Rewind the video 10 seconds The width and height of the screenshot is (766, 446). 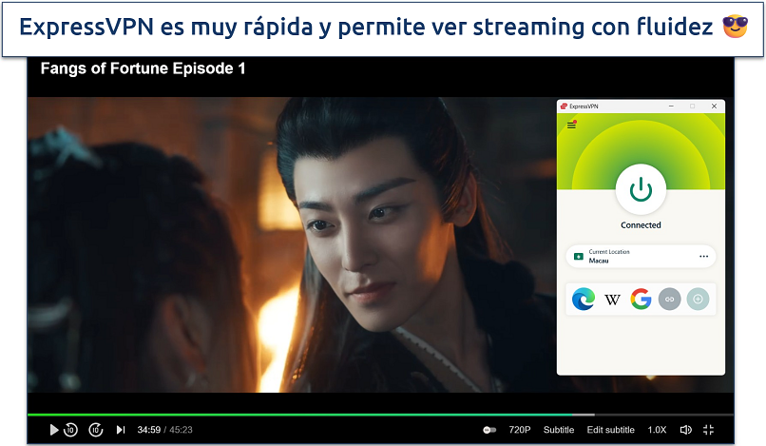(70, 430)
